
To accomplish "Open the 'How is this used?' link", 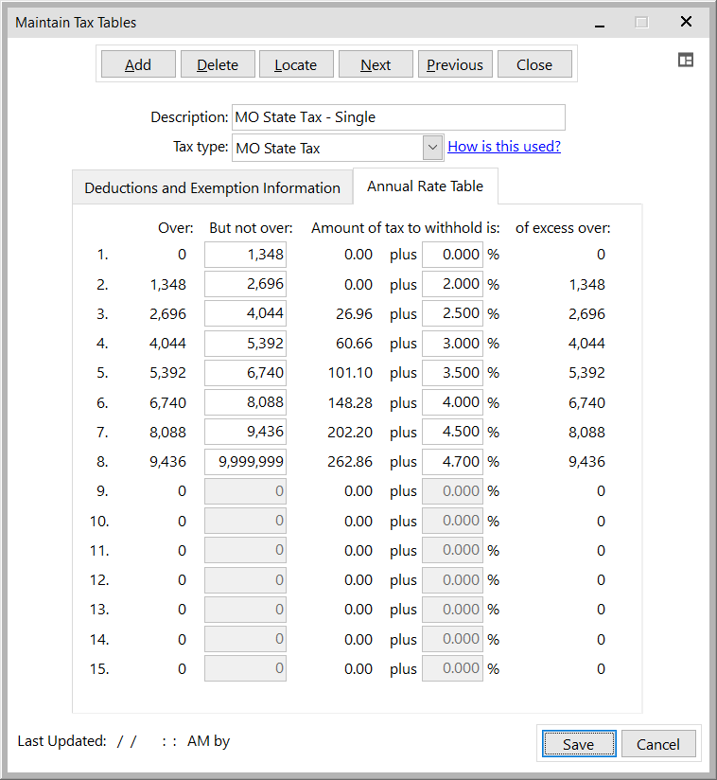I will [504, 146].
